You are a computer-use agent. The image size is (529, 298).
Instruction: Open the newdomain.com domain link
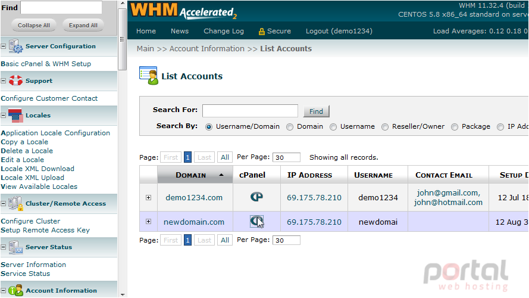[x=194, y=222]
